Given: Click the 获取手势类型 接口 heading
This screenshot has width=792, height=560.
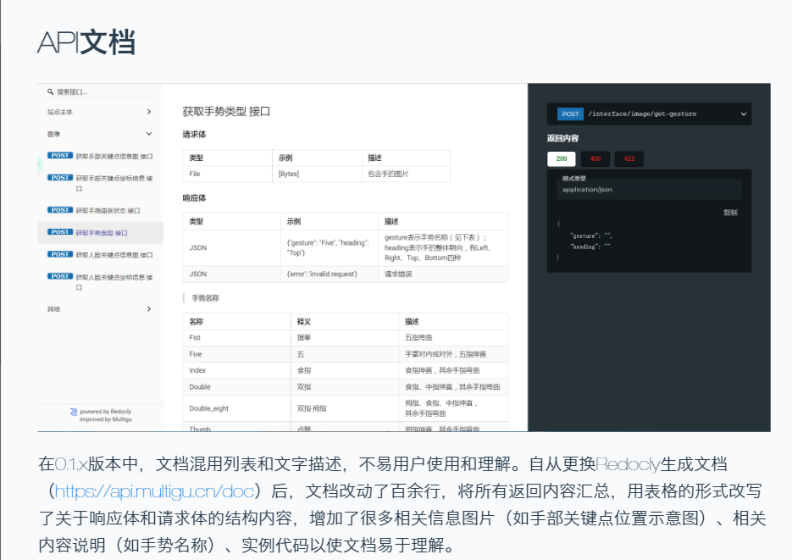Looking at the screenshot, I should pos(226,112).
